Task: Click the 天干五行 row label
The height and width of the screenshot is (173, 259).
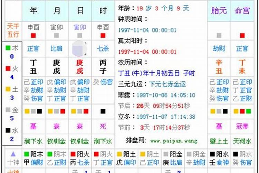Action: pyautogui.click(x=13, y=30)
